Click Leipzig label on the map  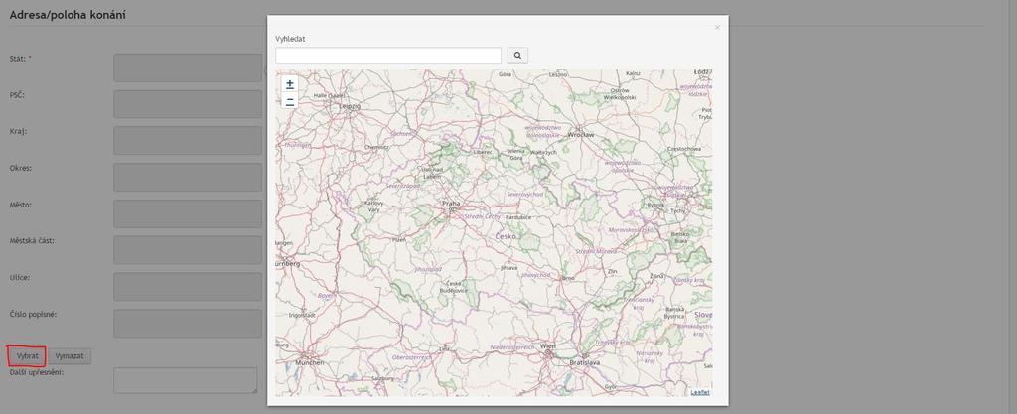pos(348,105)
